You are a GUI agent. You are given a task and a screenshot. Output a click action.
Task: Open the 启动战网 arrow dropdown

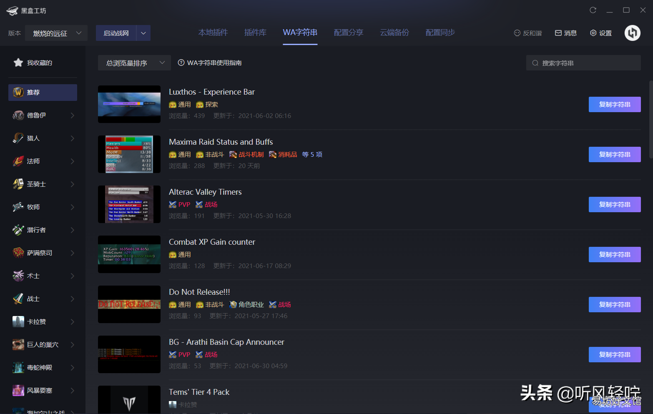pos(143,33)
